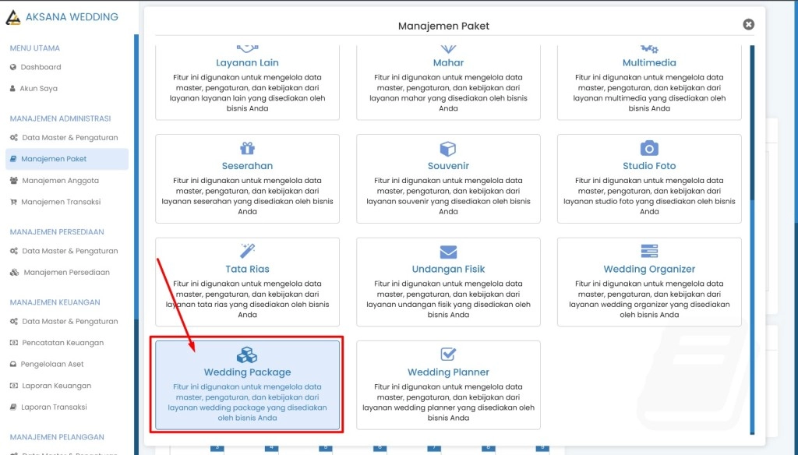
Task: Select Manajemen Anggota in the sidebar
Action: (x=60, y=181)
